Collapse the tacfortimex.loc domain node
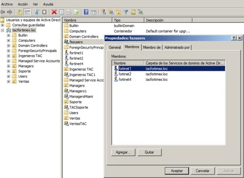 click(2, 30)
